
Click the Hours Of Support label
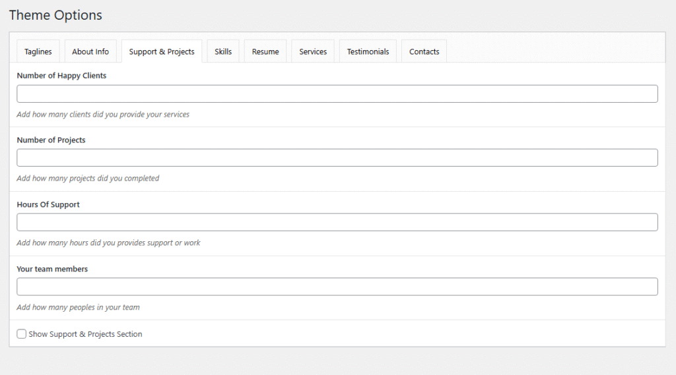point(48,204)
